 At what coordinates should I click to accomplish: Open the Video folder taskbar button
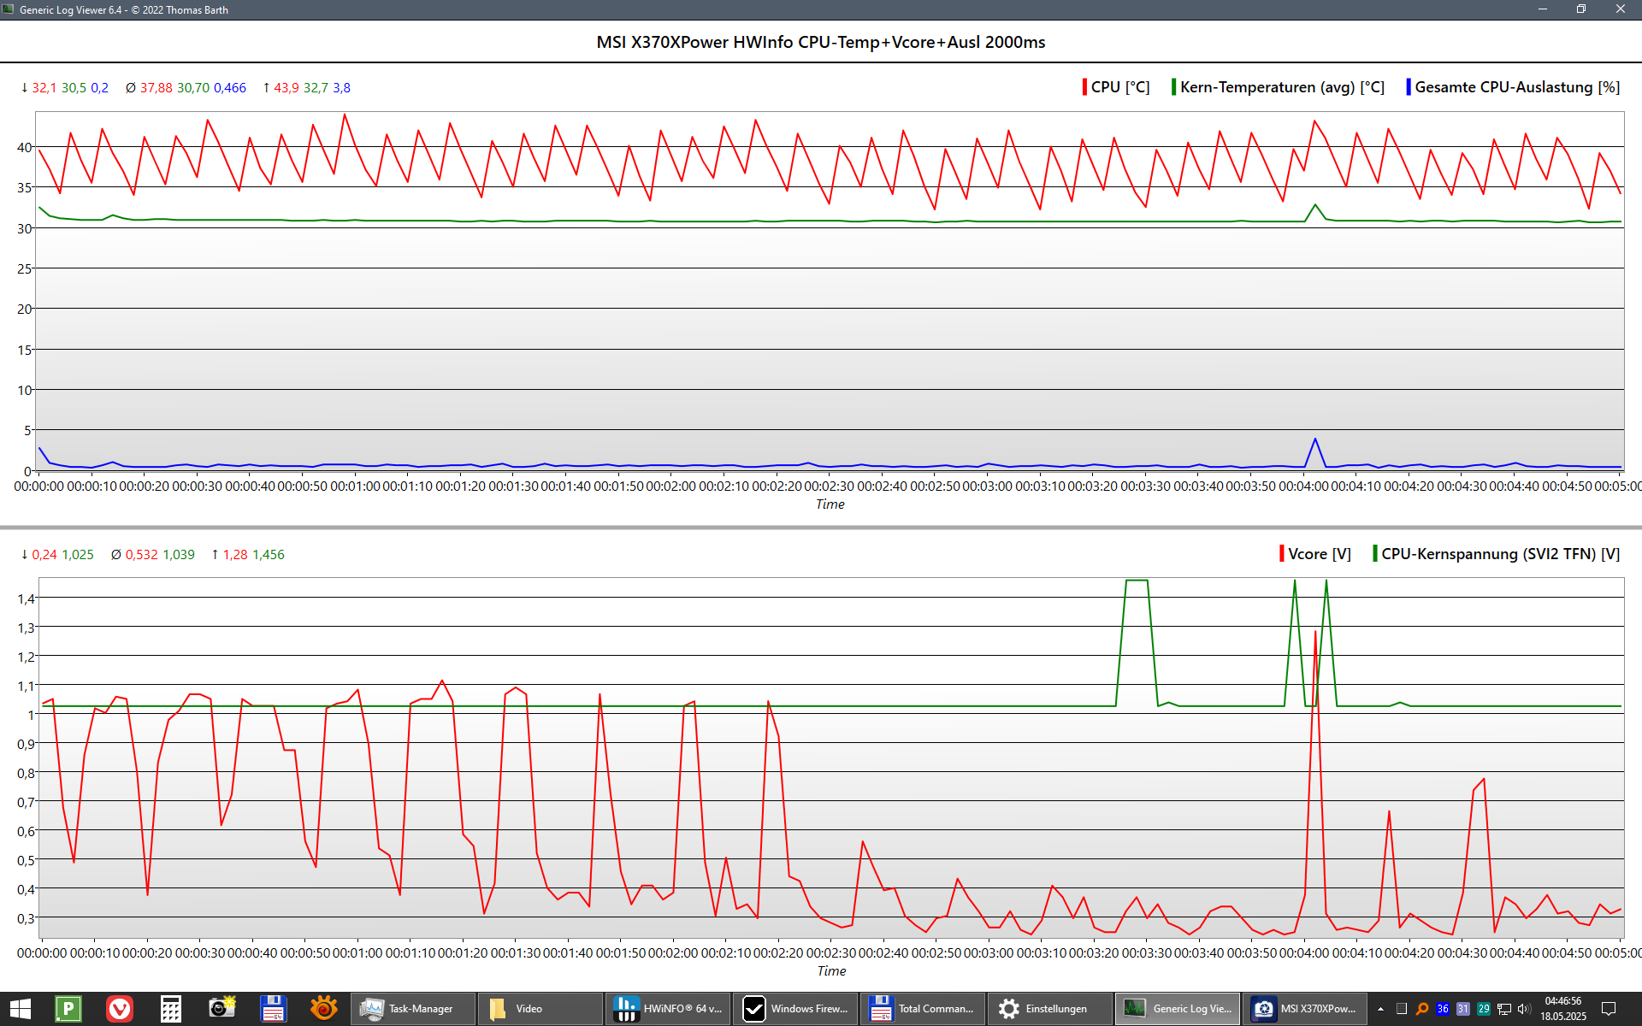click(x=540, y=1009)
